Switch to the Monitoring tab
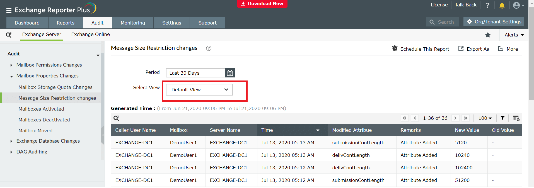 [x=133, y=23]
